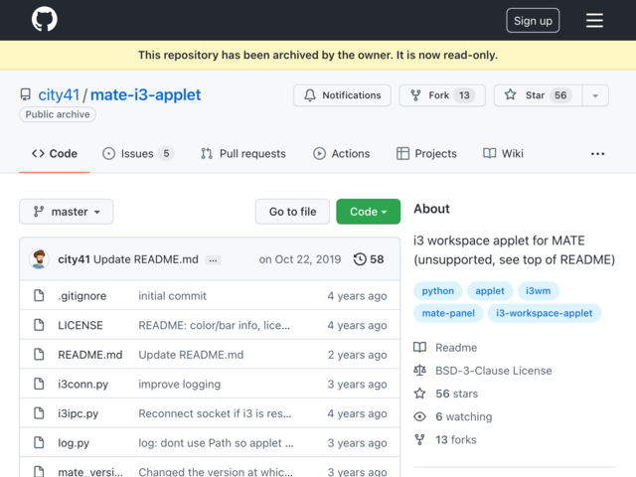Click the Notifications bell button
Image resolution: width=636 pixels, height=477 pixels.
pos(342,95)
